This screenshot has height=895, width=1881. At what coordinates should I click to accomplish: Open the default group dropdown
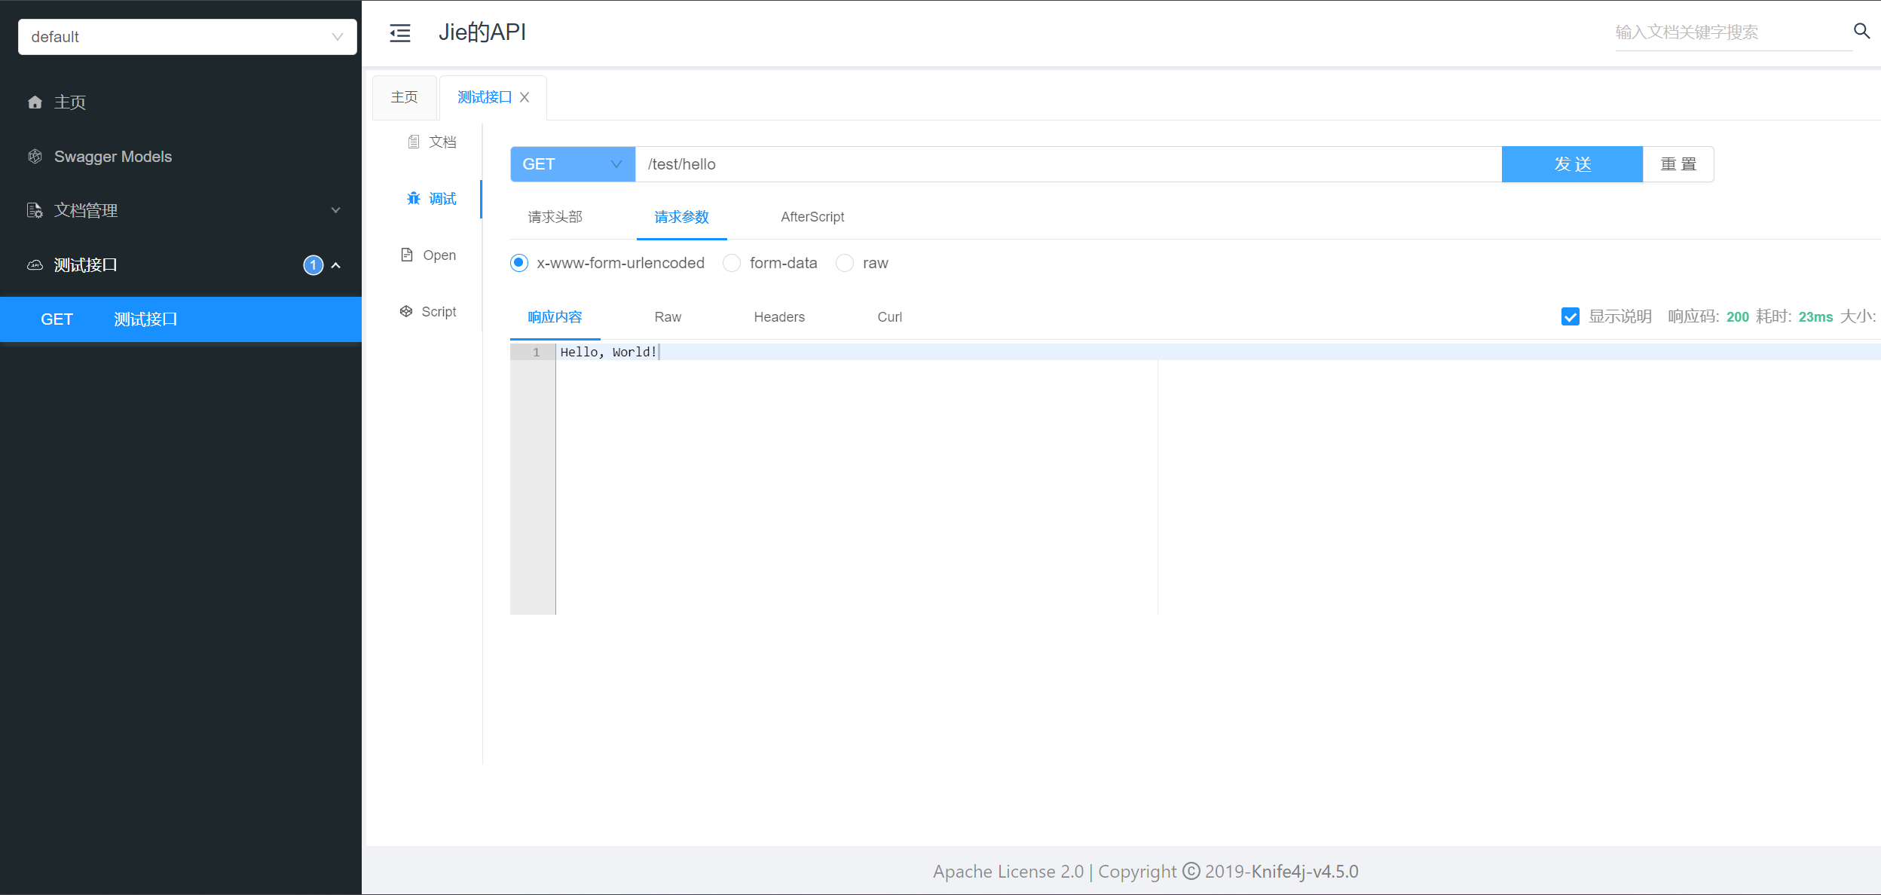click(x=187, y=37)
